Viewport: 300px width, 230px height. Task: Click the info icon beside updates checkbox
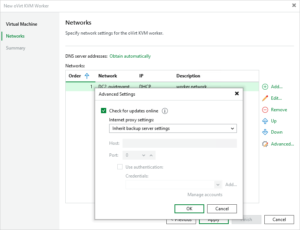pyautogui.click(x=165, y=111)
